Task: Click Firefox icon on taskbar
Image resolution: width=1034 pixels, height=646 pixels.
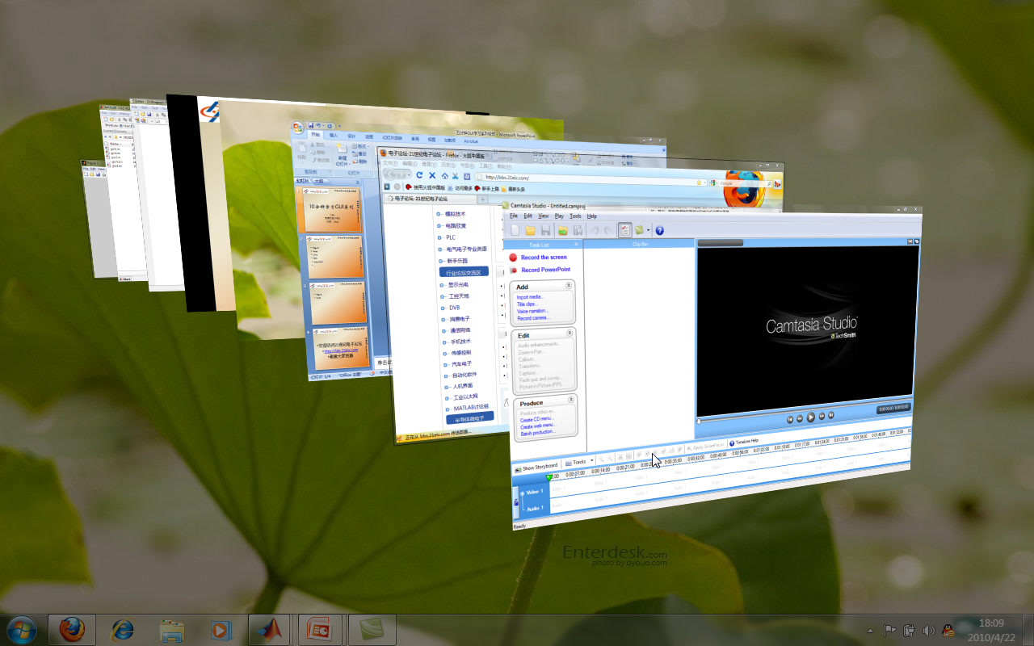Action: (x=72, y=629)
